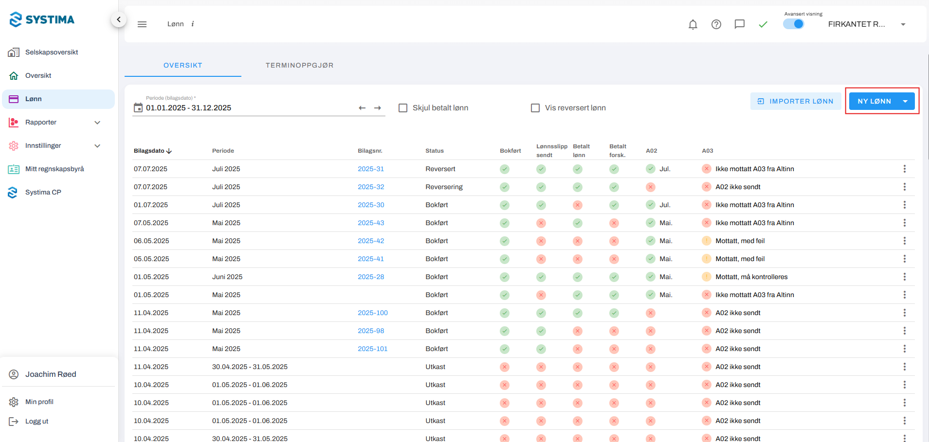The height and width of the screenshot is (442, 929).
Task: Open row menu for bilag 2025-28
Action: coord(905,277)
